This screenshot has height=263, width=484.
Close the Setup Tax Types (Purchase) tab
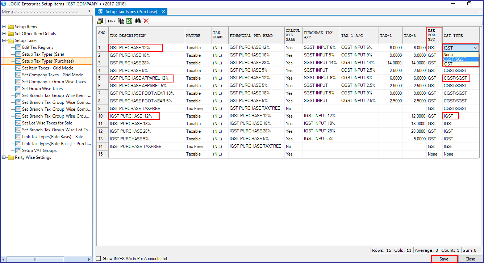click(163, 12)
